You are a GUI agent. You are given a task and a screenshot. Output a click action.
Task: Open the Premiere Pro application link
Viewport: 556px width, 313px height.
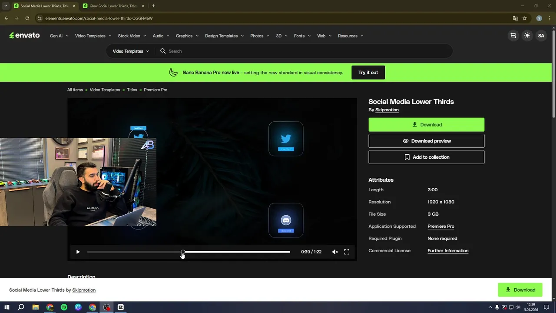(441, 226)
